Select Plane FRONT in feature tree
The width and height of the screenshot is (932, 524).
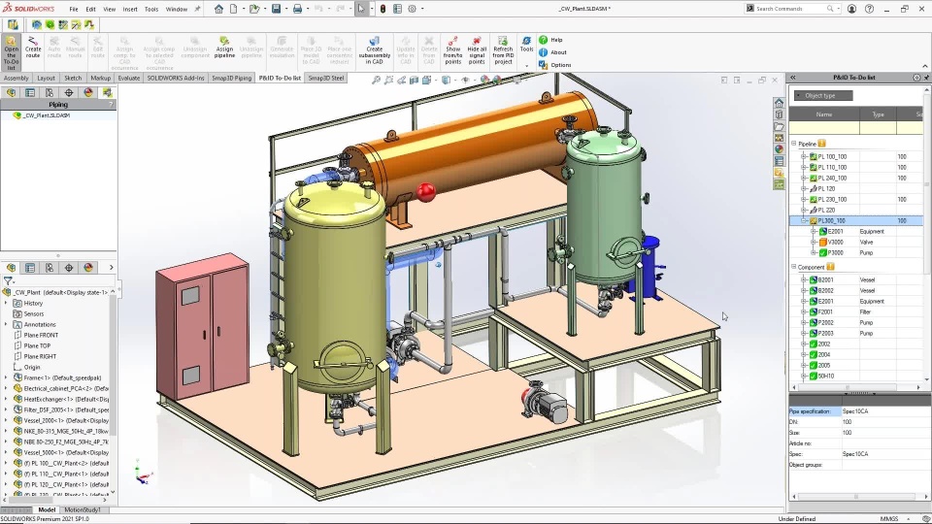tap(41, 335)
